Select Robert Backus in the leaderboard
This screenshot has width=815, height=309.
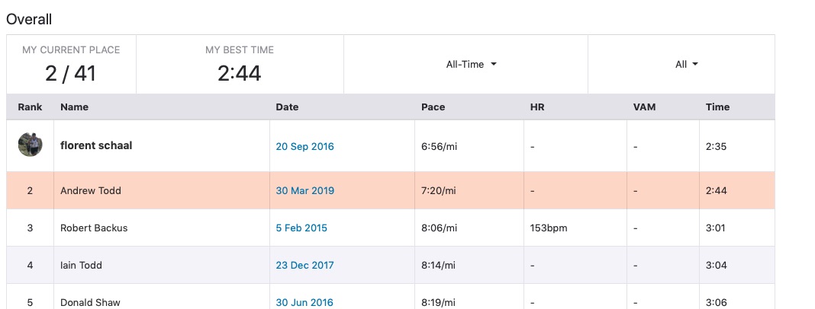click(x=94, y=228)
